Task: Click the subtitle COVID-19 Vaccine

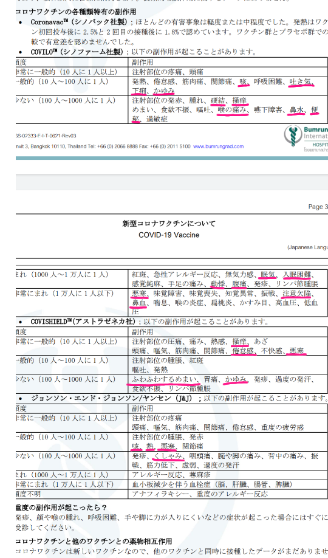Action: 169,235
